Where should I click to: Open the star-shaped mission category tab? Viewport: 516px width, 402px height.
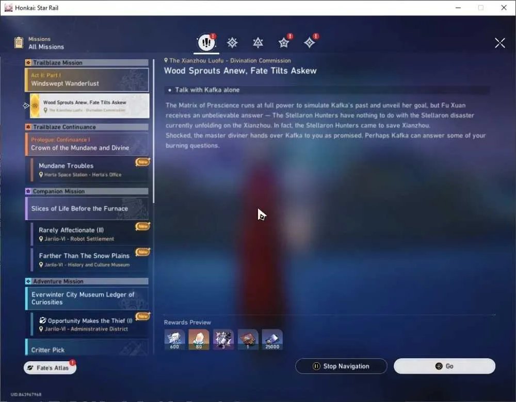coord(284,43)
